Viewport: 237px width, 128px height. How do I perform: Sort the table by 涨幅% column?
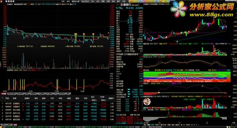[27, 98]
